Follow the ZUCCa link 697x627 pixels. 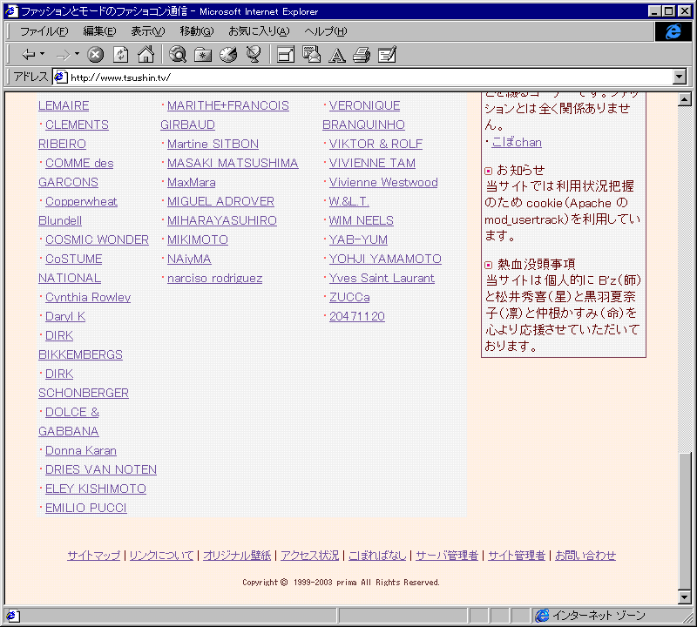349,297
